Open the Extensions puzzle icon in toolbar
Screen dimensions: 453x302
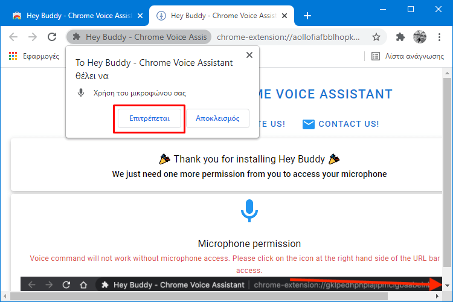point(400,37)
